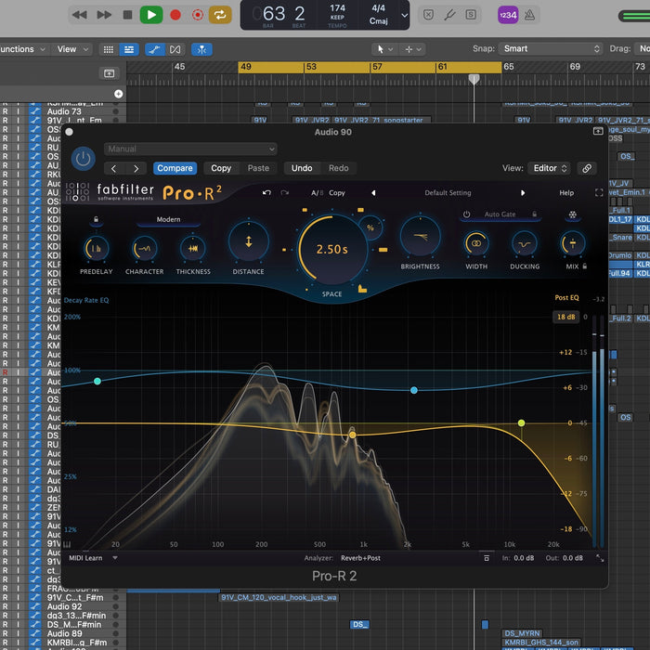Open the 18 dB Post EQ range selector
The image size is (650, 650).
tap(566, 317)
